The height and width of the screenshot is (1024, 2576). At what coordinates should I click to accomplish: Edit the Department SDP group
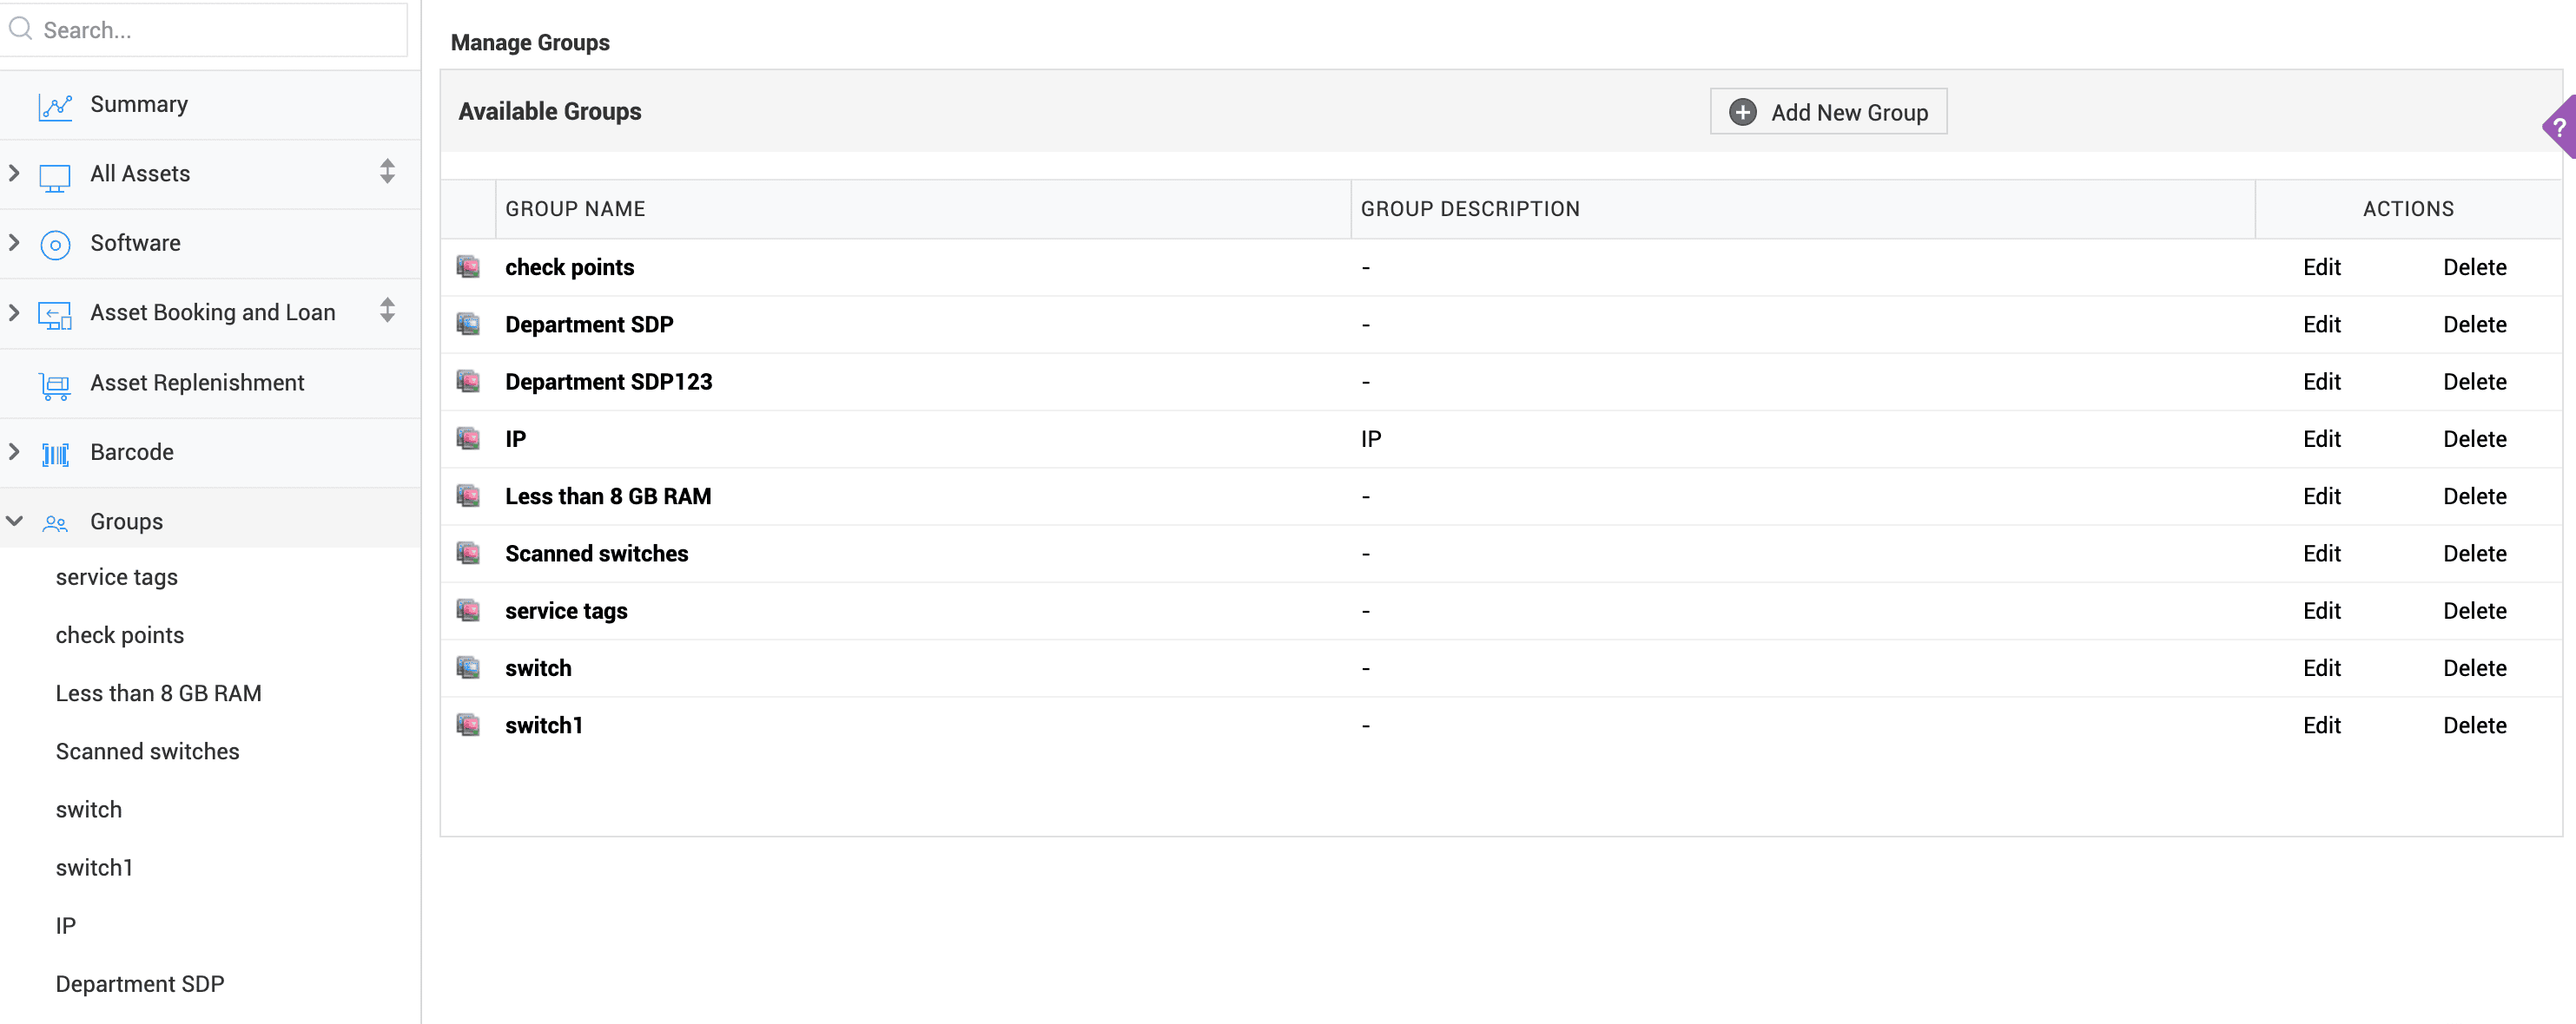(2321, 325)
